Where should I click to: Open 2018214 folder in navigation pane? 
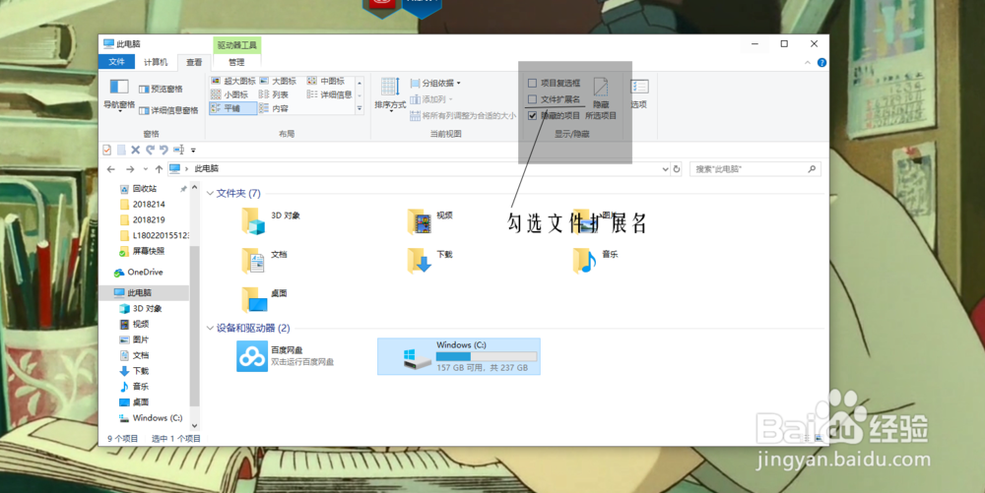pyautogui.click(x=149, y=205)
